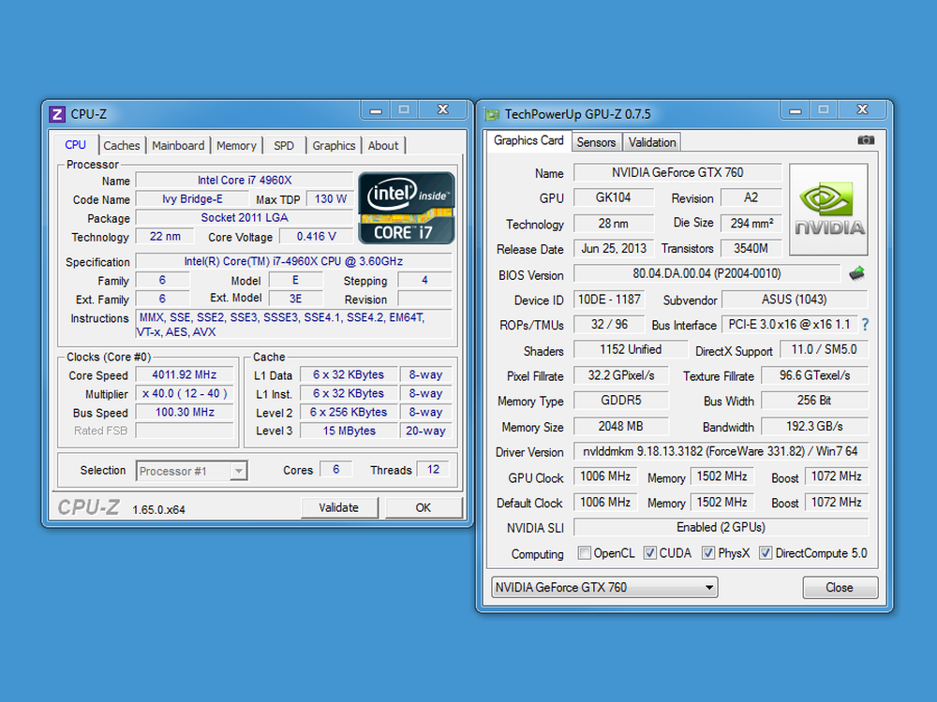Click the OK button in CPU-Z
Screen dimensions: 937x702
424,507
